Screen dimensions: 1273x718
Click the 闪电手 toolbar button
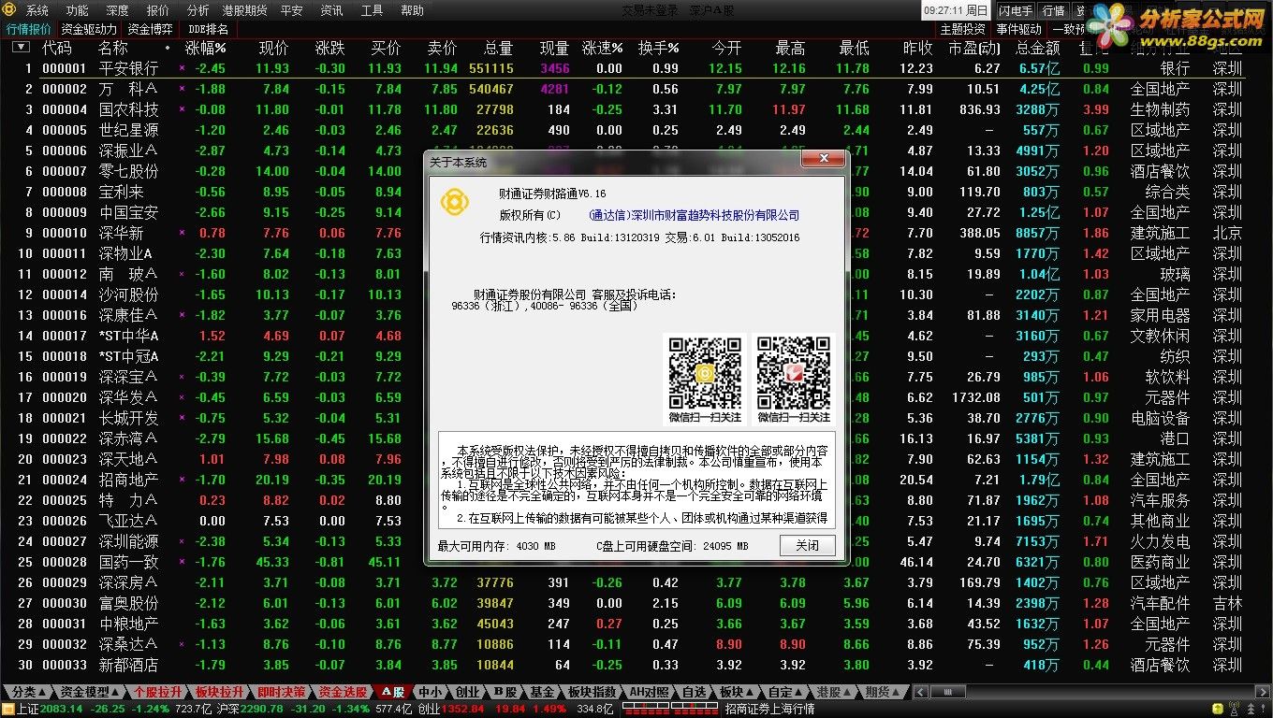[1016, 10]
